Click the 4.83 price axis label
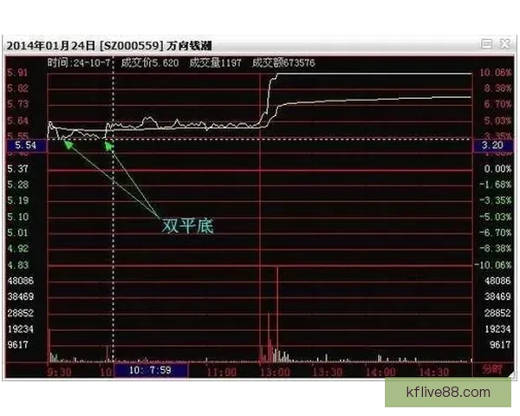 click(18, 264)
